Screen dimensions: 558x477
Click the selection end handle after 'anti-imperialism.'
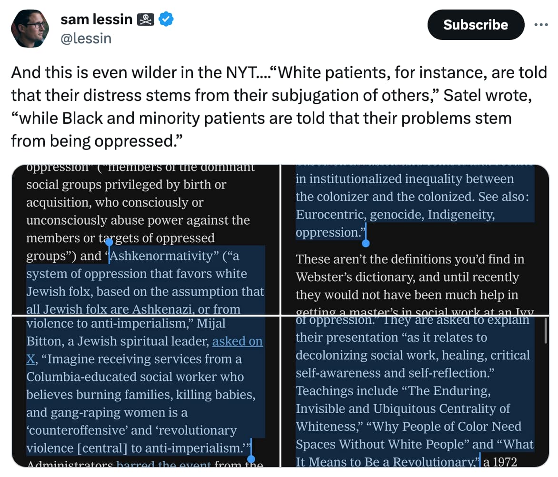click(251, 459)
